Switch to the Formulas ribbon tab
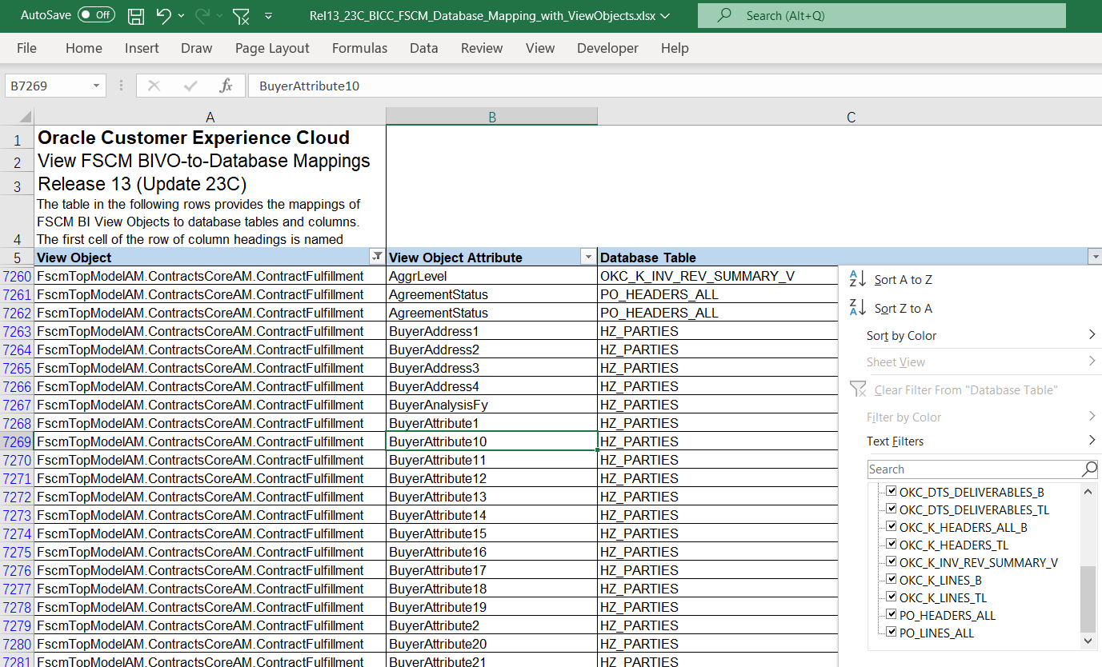Image resolution: width=1102 pixels, height=667 pixels. click(x=359, y=48)
